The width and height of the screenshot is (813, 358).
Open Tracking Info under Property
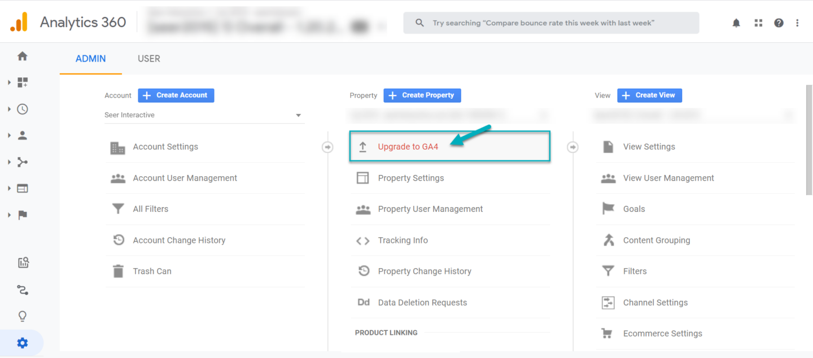(x=403, y=241)
